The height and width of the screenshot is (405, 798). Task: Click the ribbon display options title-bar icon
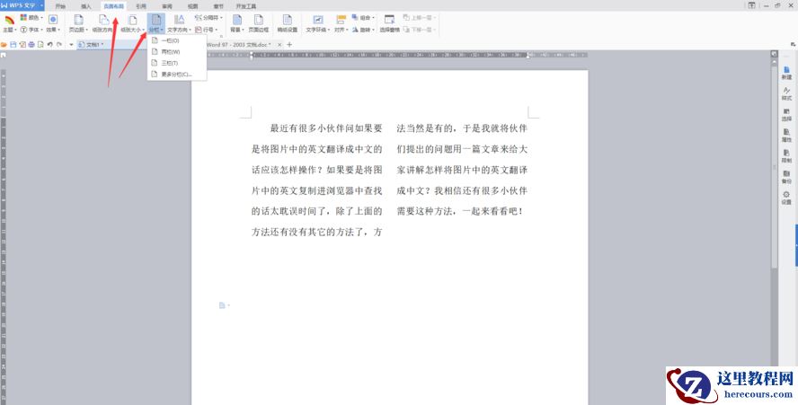coord(751,5)
